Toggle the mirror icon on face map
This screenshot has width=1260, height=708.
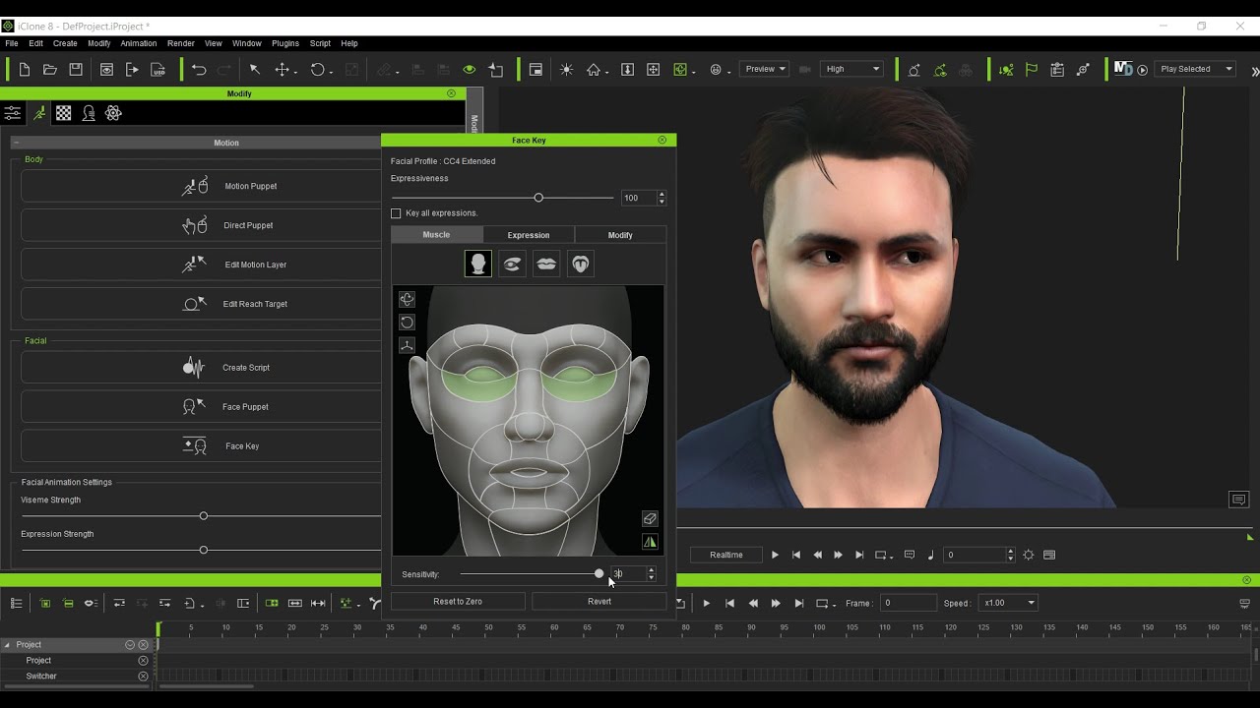[x=650, y=541]
